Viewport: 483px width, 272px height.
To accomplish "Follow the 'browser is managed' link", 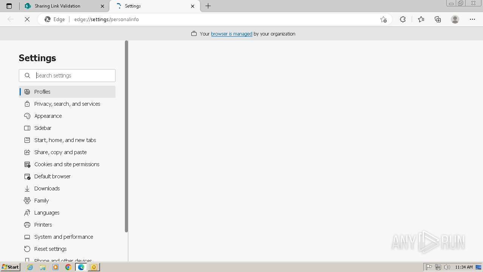I will 231,34.
